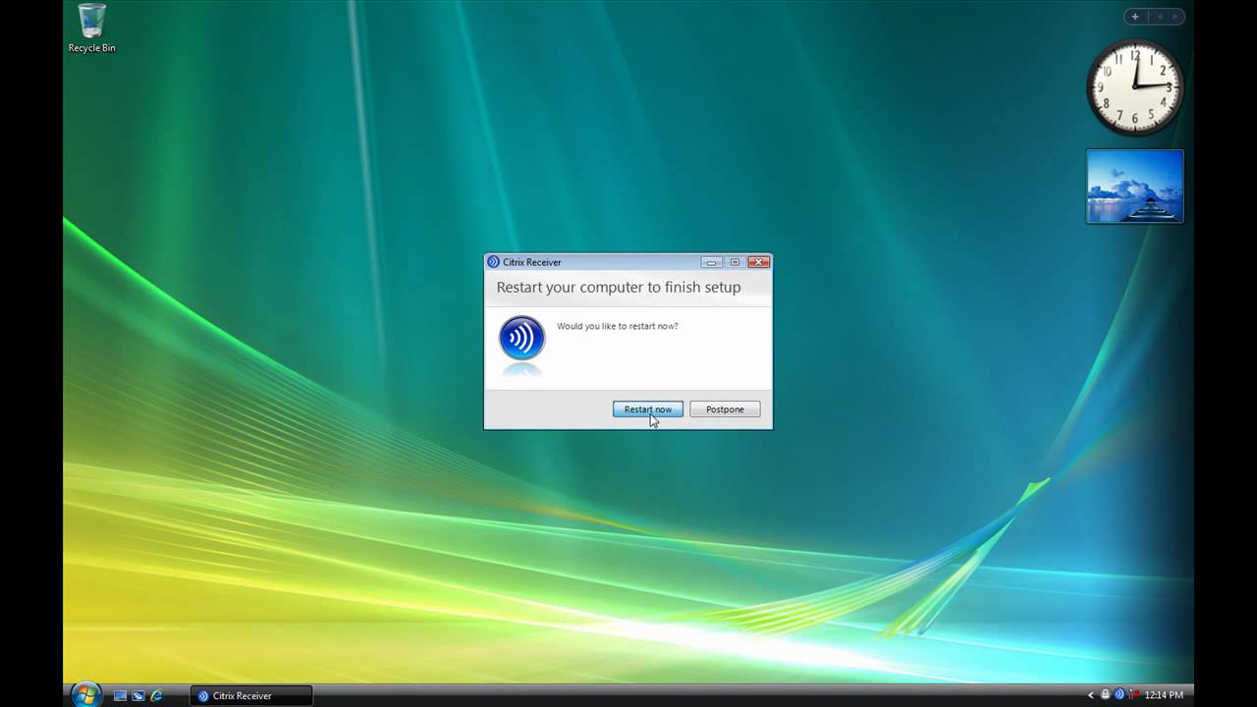Viewport: 1257px width, 707px height.
Task: Click the Citrix icon in the dialog title bar
Action: pos(493,262)
